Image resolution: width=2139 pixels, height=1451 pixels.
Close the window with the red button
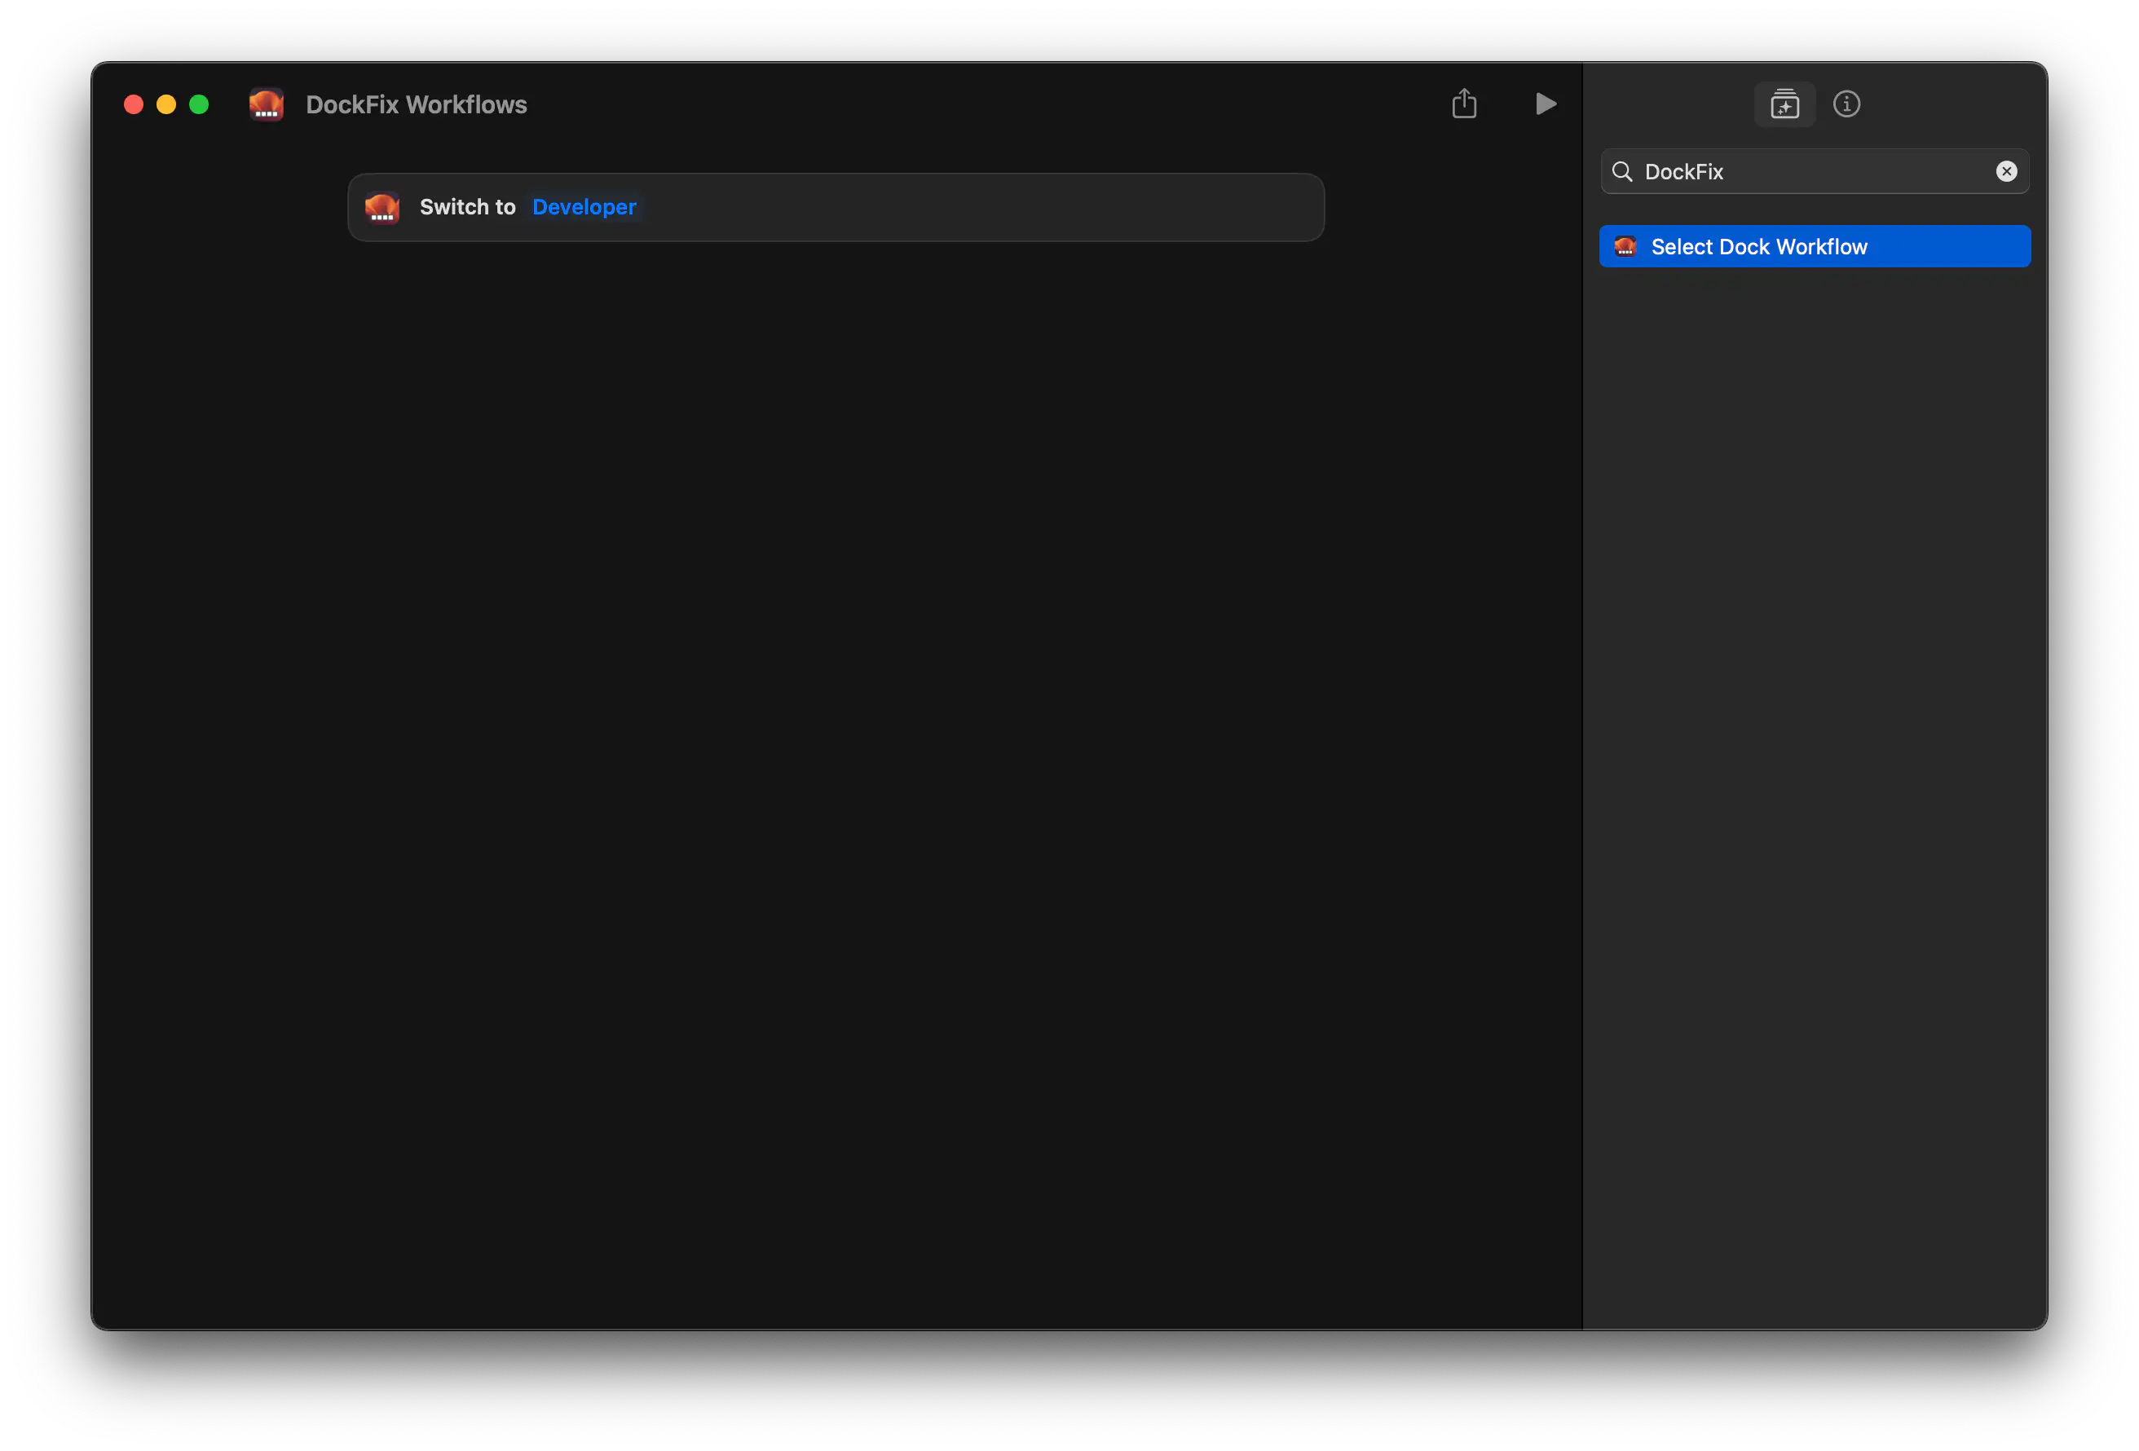click(x=134, y=105)
